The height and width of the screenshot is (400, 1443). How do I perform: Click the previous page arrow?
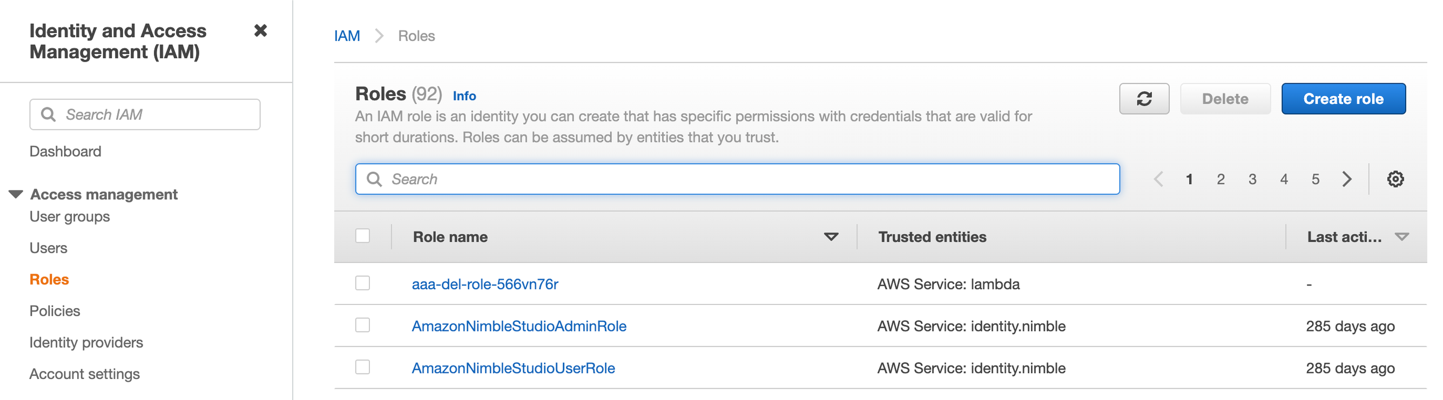pos(1158,179)
